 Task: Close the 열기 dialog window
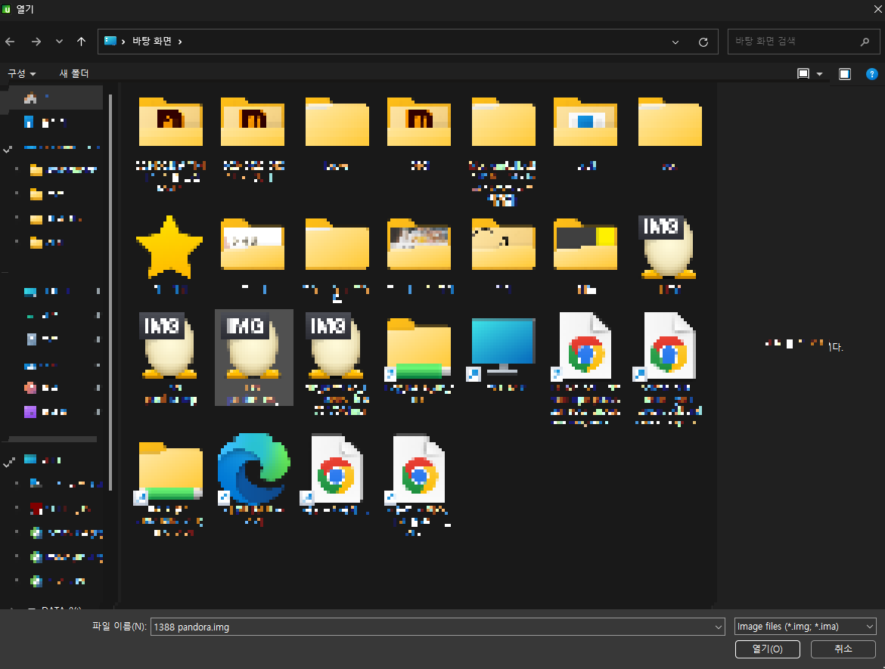(x=877, y=8)
